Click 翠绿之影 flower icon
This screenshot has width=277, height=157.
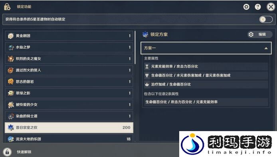coord(11,93)
